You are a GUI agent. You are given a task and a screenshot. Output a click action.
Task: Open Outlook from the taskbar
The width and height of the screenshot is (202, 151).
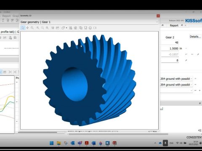(73, 143)
